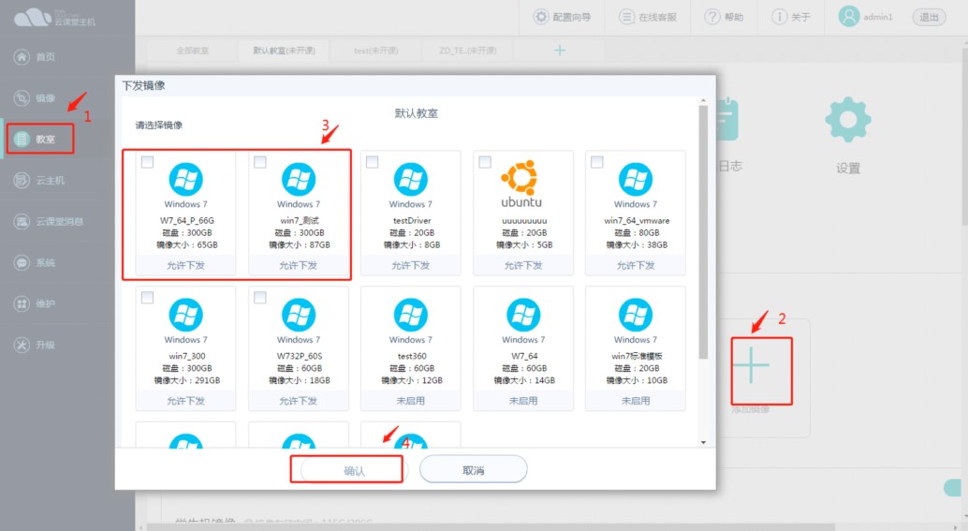Click the dialog scrollbar down arrow
Viewport: 968px width, 531px height.
tap(703, 442)
